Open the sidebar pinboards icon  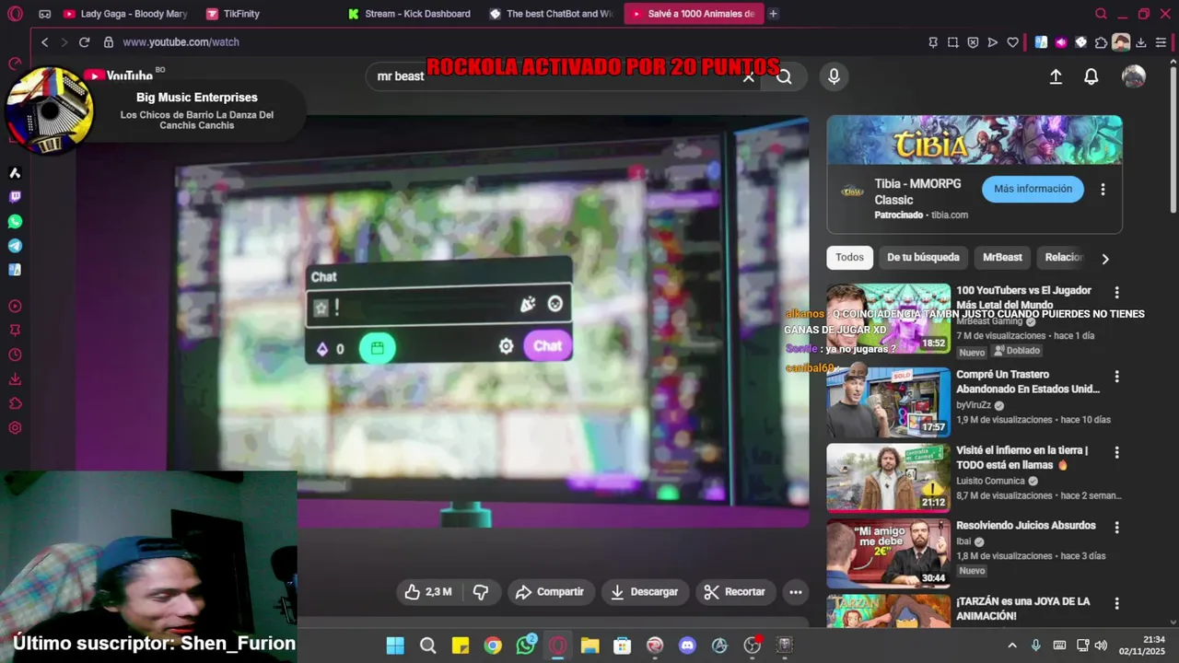click(x=15, y=331)
